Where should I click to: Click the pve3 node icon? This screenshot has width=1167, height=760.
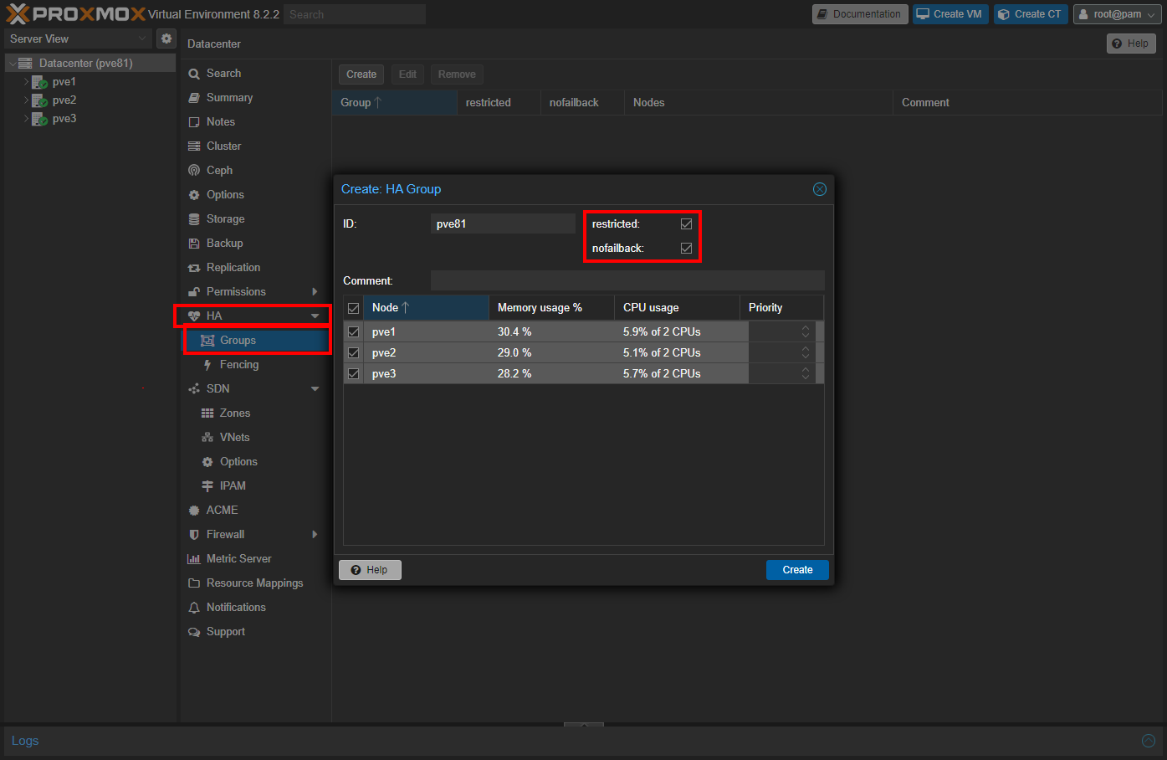click(x=39, y=119)
